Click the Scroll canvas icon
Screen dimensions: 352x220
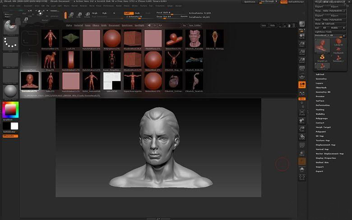click(302, 36)
